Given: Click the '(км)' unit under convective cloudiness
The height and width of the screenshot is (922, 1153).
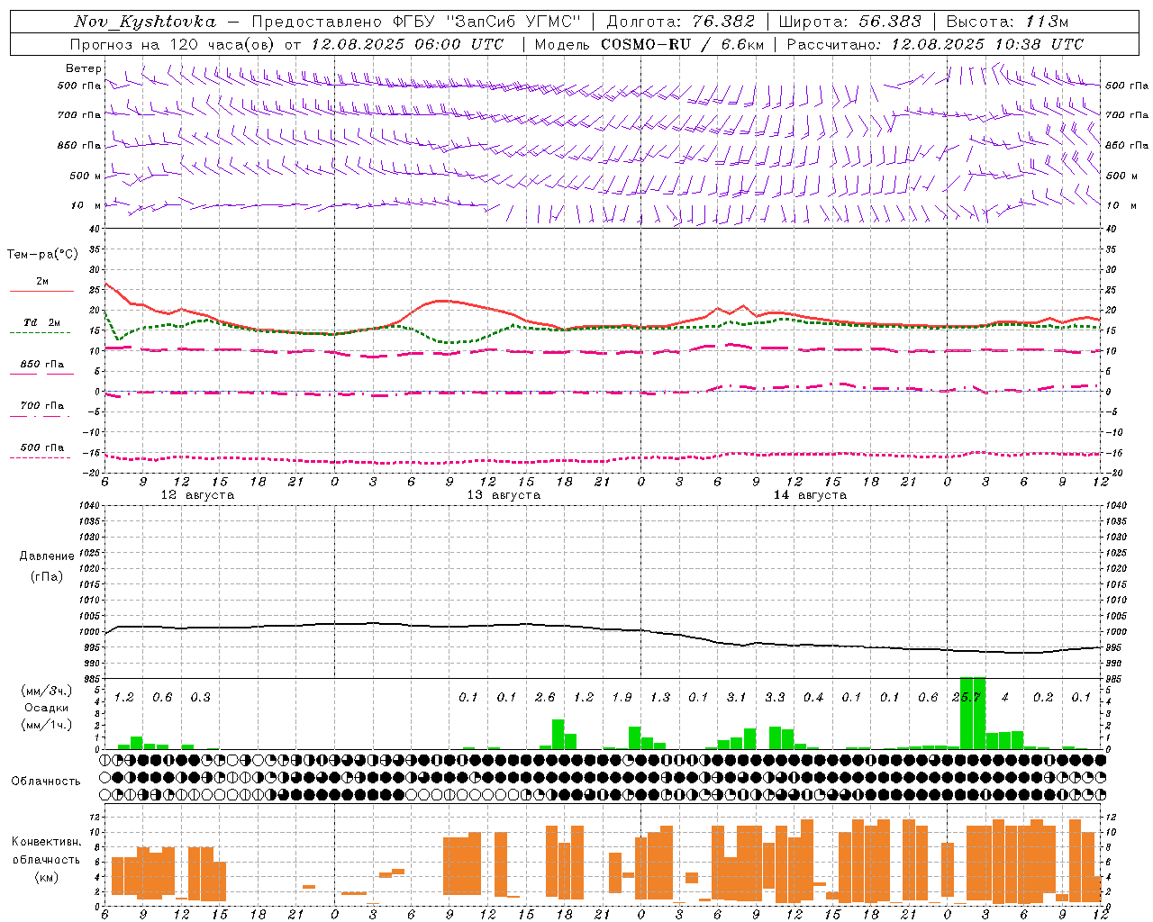Looking at the screenshot, I should [47, 877].
